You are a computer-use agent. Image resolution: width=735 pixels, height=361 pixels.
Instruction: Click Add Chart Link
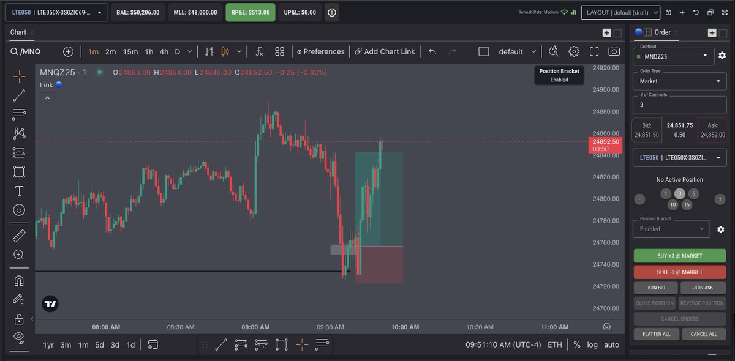(385, 51)
